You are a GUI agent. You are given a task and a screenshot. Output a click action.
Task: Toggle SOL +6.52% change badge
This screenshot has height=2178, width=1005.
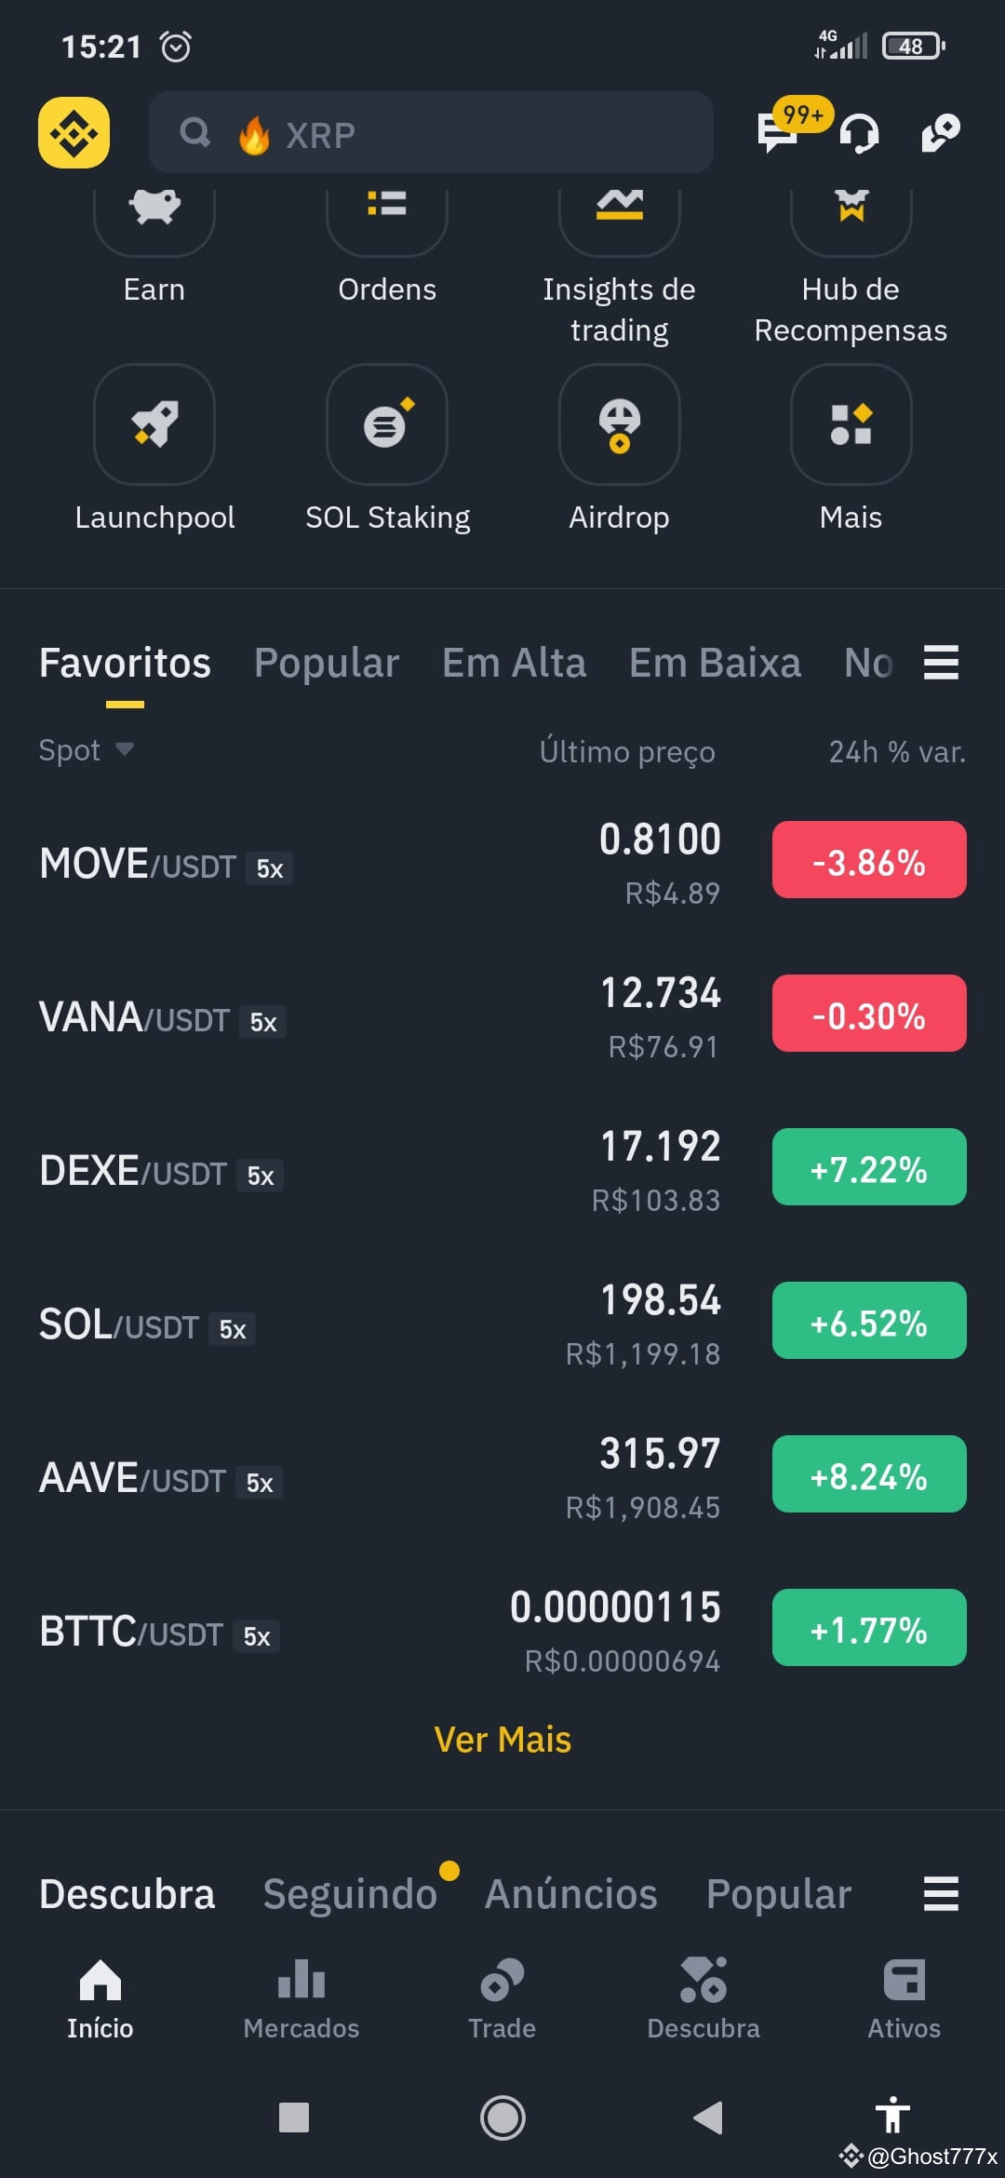coord(869,1321)
